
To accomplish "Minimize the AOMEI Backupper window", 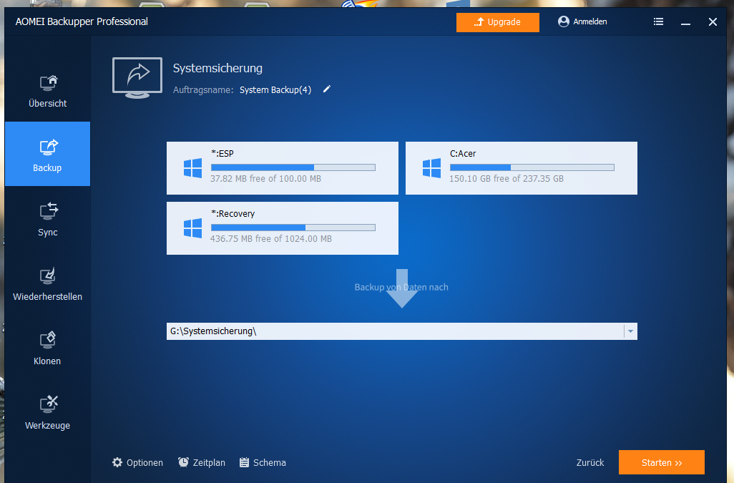I will [685, 22].
